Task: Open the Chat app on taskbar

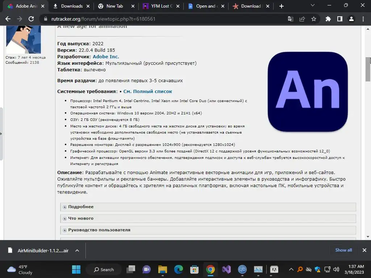Action: pos(146,269)
